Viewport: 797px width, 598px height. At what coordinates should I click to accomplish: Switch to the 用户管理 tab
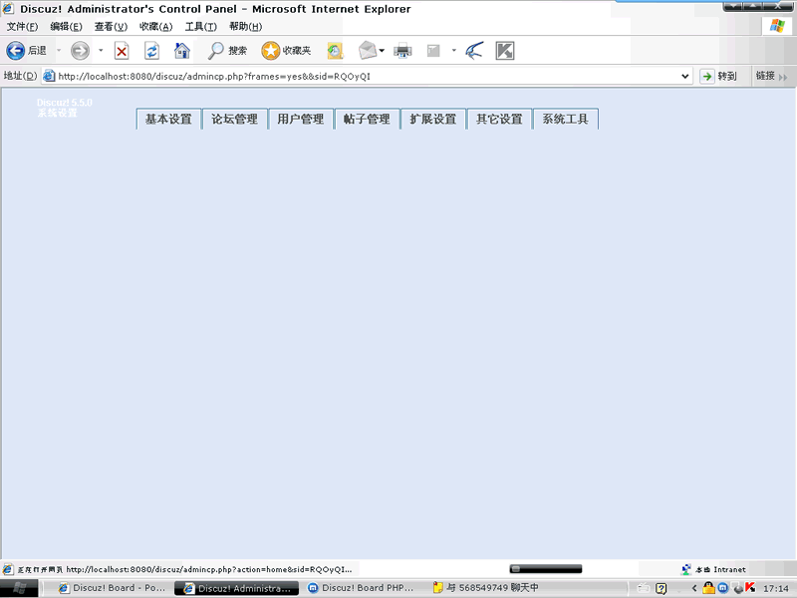click(x=301, y=118)
